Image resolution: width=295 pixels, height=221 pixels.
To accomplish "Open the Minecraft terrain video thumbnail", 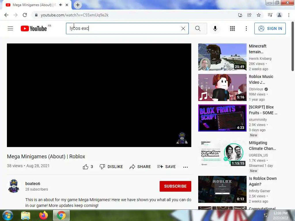I will 222,57.
